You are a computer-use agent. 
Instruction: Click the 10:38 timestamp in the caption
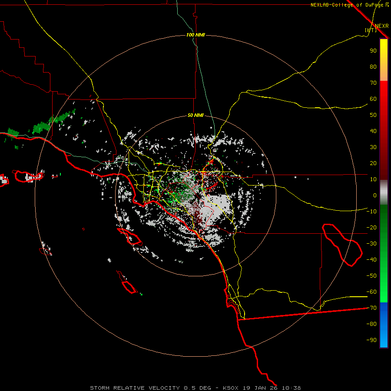coord(291,388)
